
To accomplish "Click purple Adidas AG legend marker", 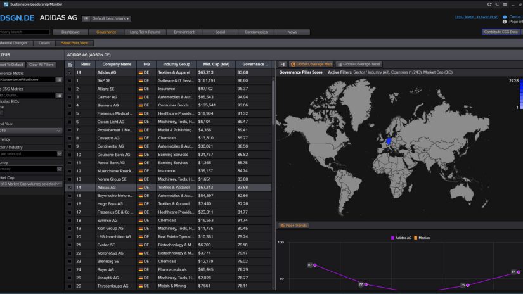I will pyautogui.click(x=392, y=238).
